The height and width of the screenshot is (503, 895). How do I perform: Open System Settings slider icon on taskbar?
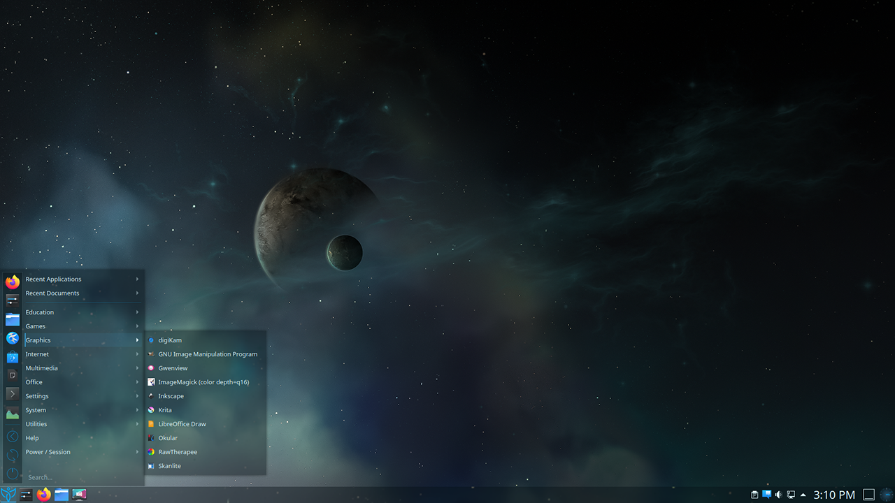(x=26, y=495)
